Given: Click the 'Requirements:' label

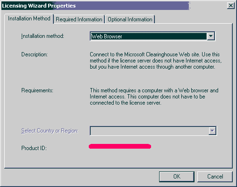Looking at the screenshot, I should pos(37,90).
